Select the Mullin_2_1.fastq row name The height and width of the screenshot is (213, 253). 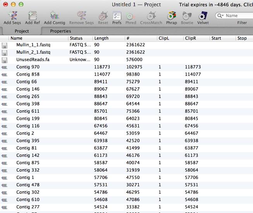click(33, 52)
